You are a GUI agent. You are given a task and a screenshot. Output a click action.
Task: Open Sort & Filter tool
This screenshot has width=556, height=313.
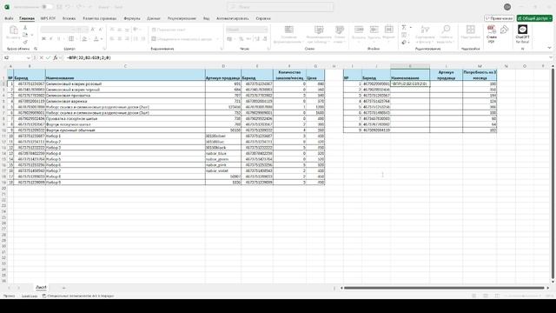point(425,30)
